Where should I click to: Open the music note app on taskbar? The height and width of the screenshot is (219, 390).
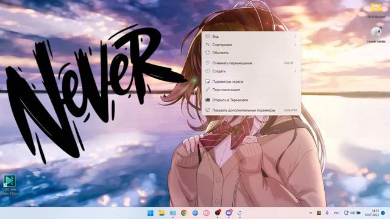tap(239, 213)
